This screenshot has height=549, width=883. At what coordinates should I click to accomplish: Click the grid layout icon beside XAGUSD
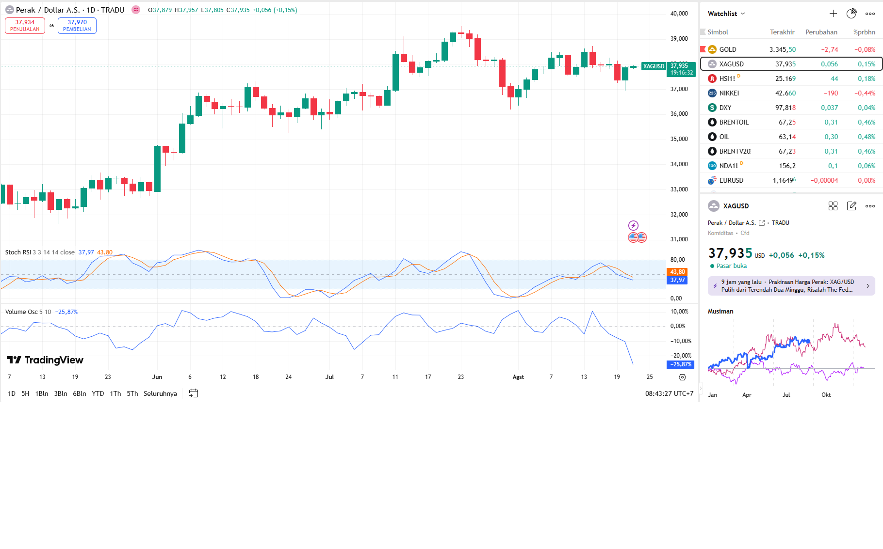[833, 206]
